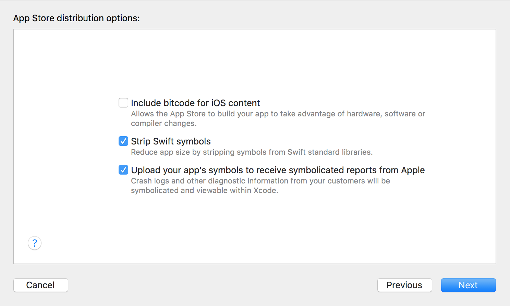
Task: Click the 'Include bitcode for iOS content' label
Action: pyautogui.click(x=195, y=103)
